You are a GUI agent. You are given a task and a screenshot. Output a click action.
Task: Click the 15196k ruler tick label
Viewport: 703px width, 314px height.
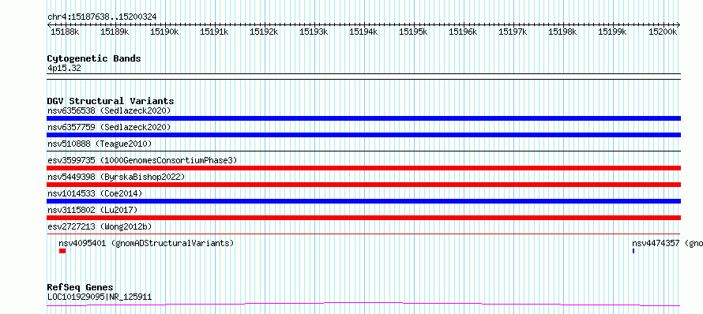point(464,32)
